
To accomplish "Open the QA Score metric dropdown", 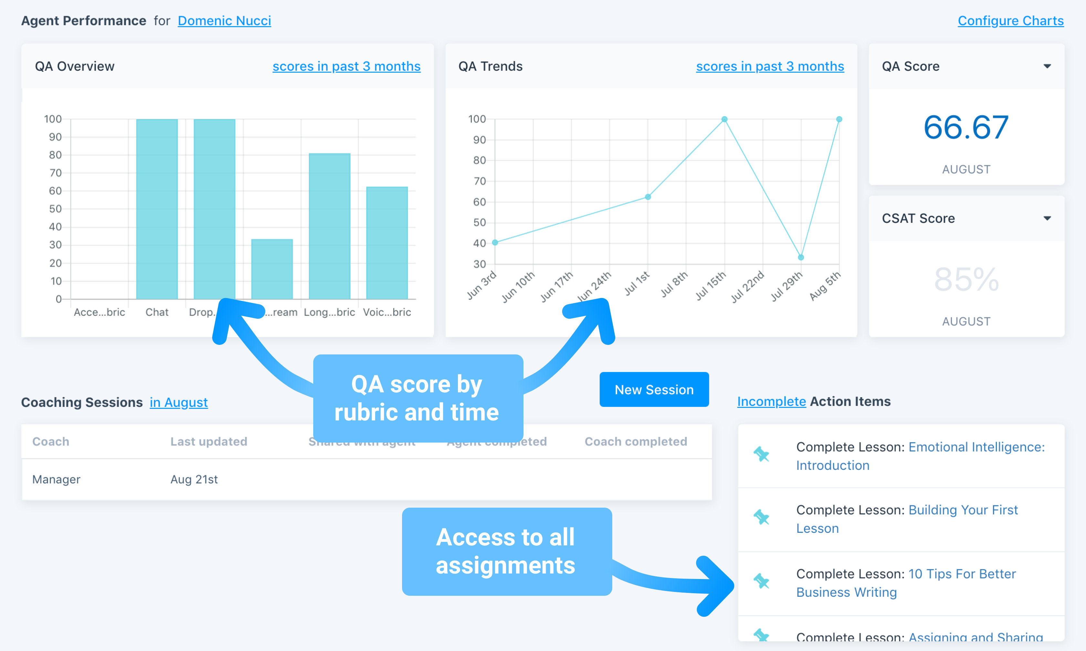I will (1047, 66).
